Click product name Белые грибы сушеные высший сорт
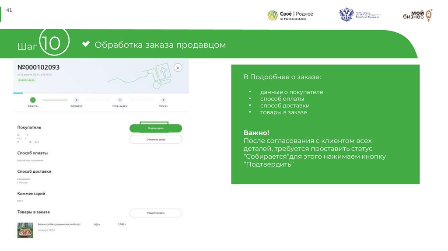Image resolution: width=448 pixels, height=251 pixels. (59, 224)
